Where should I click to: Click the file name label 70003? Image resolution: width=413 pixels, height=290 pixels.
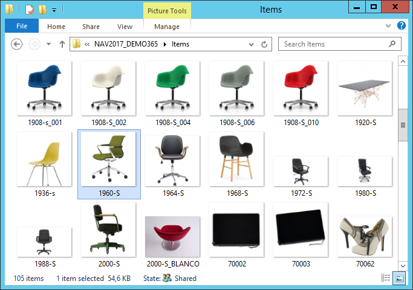pyautogui.click(x=301, y=263)
